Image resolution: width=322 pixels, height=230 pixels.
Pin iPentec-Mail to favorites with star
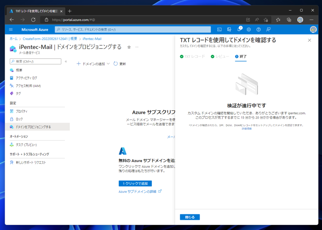point(129,47)
